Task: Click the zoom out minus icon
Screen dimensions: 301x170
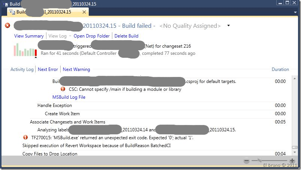Action: click(x=246, y=161)
